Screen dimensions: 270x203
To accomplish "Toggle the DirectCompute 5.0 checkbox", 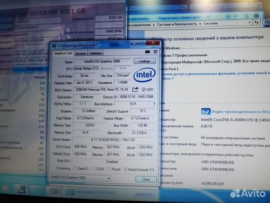I will click(125, 170).
